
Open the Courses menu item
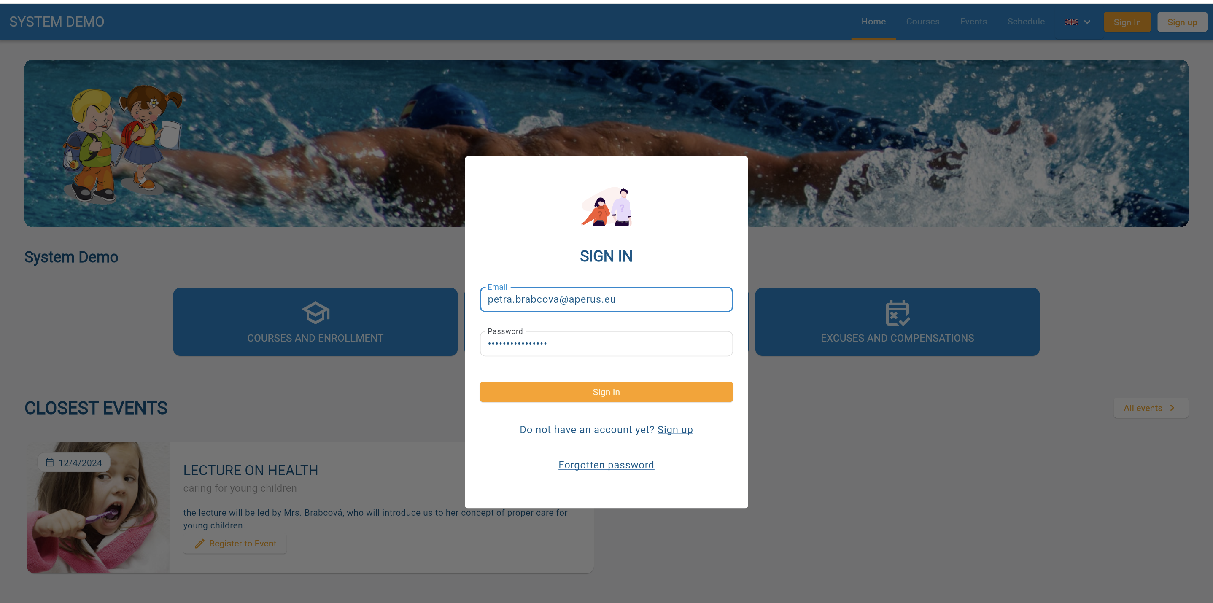[922, 21]
